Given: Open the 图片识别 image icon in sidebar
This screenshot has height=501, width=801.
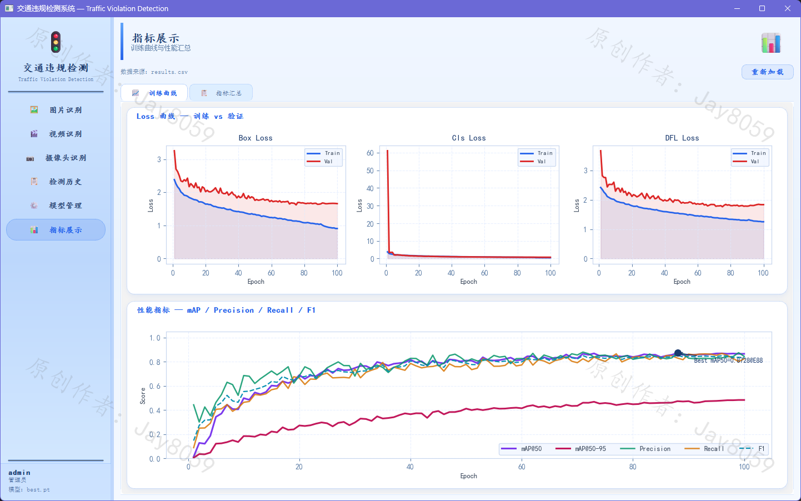Looking at the screenshot, I should point(34,110).
